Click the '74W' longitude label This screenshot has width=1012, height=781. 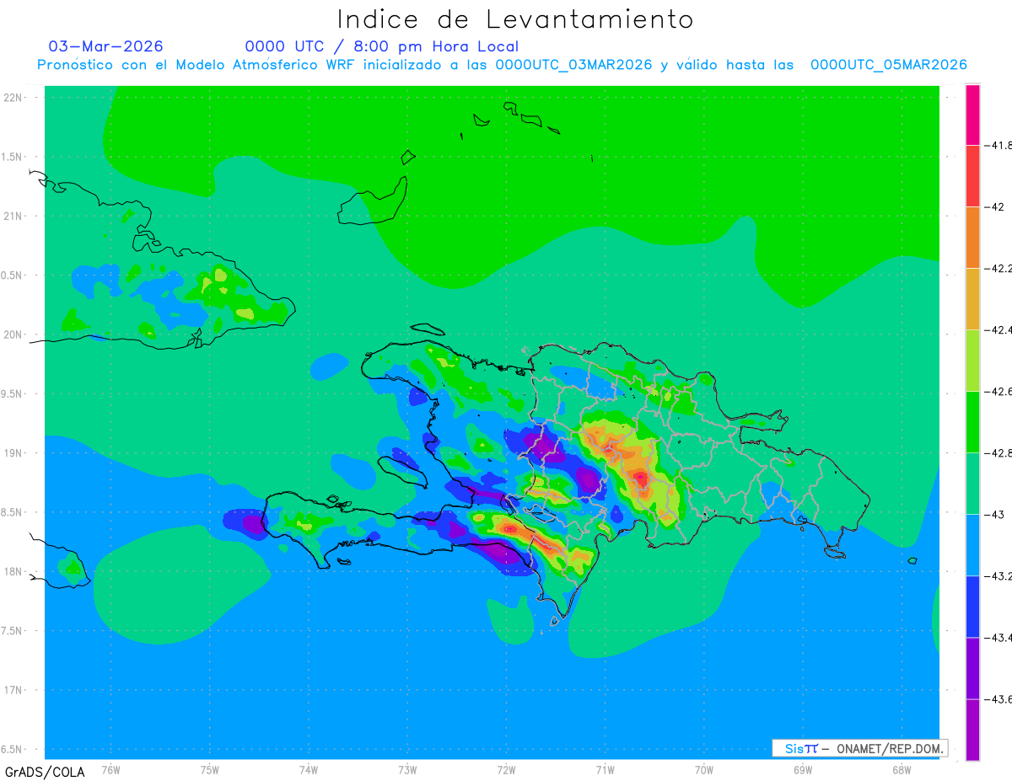pos(309,768)
